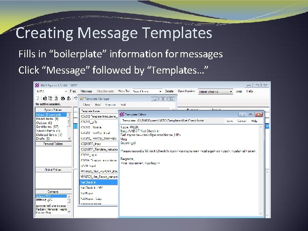Click the Type: WL2K line
This screenshot has height=231, width=308.
tap(130, 127)
